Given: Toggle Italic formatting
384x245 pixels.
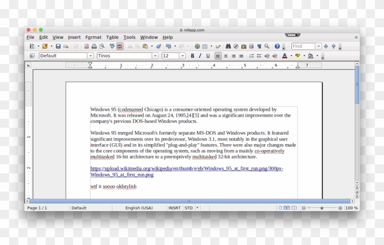Looking at the screenshot, I should (200, 56).
